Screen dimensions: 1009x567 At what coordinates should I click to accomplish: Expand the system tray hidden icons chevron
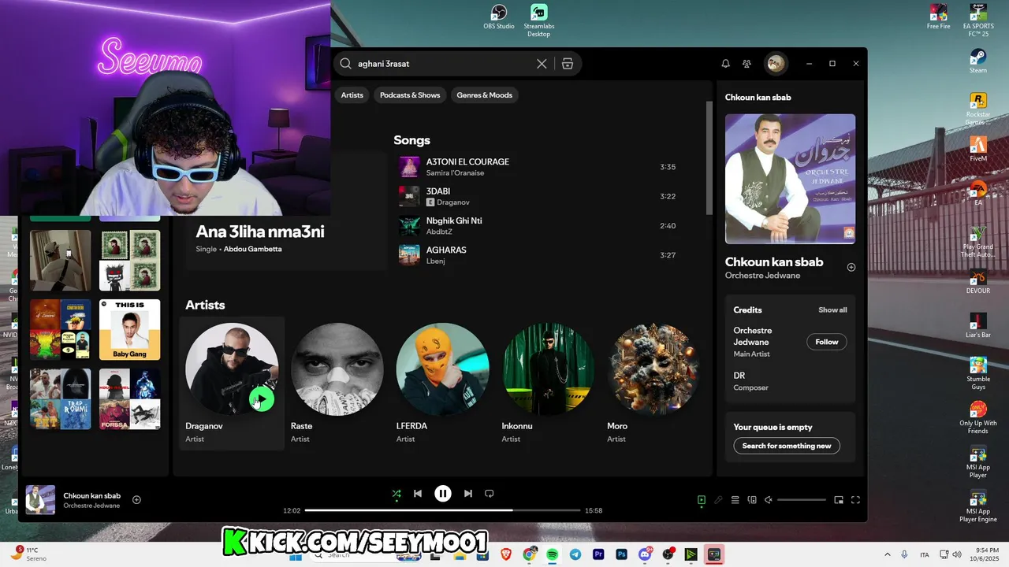point(888,554)
